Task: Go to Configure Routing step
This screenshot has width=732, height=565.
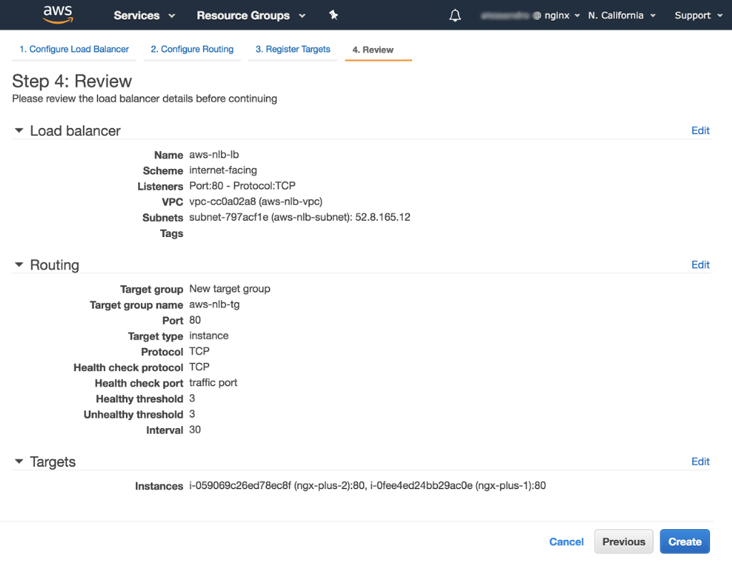Action: click(192, 49)
